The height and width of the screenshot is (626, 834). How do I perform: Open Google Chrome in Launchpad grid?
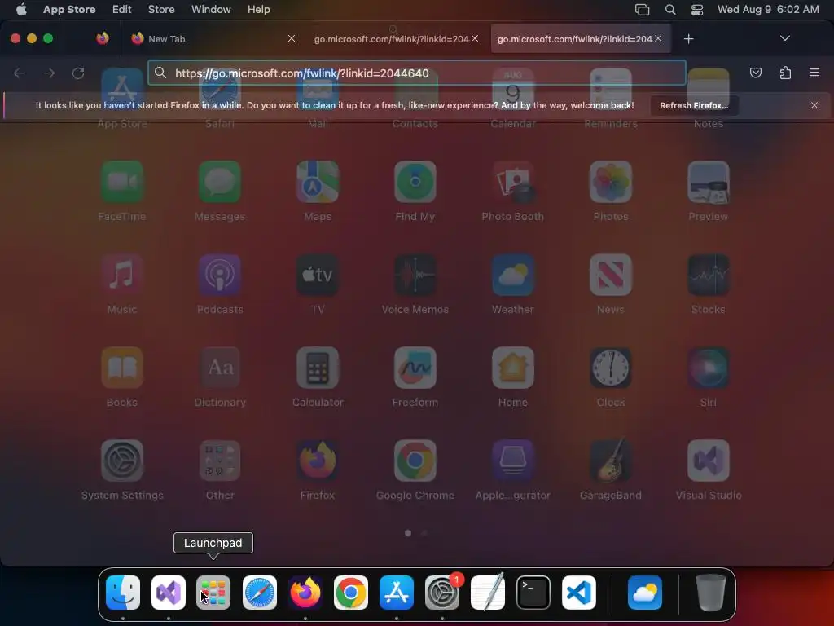[x=415, y=461]
